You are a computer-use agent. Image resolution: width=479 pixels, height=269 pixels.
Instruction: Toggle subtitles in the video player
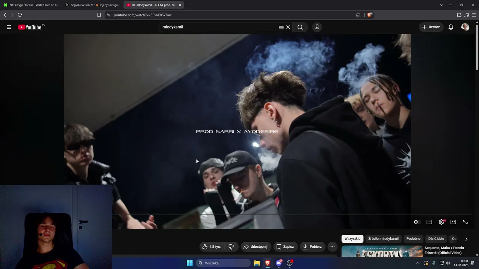coord(429,222)
